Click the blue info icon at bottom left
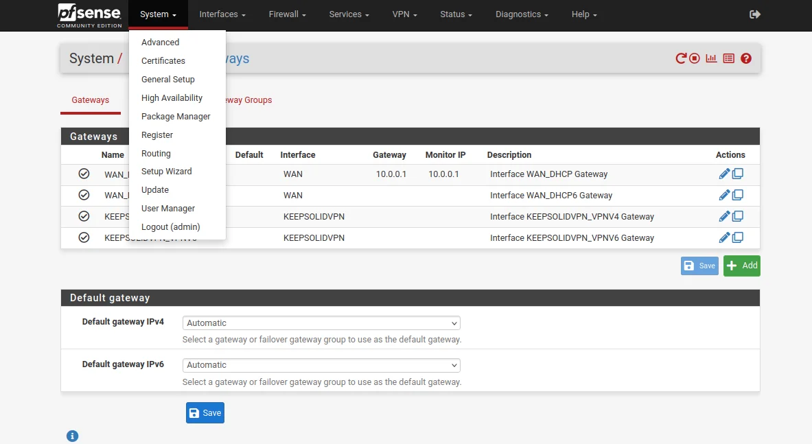 tap(72, 436)
